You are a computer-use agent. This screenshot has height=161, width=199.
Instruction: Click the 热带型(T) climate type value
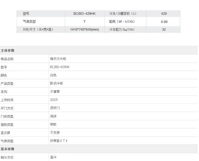click(58, 141)
